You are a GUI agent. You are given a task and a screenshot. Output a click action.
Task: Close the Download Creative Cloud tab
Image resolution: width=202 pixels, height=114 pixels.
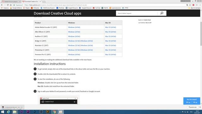(40, 2)
